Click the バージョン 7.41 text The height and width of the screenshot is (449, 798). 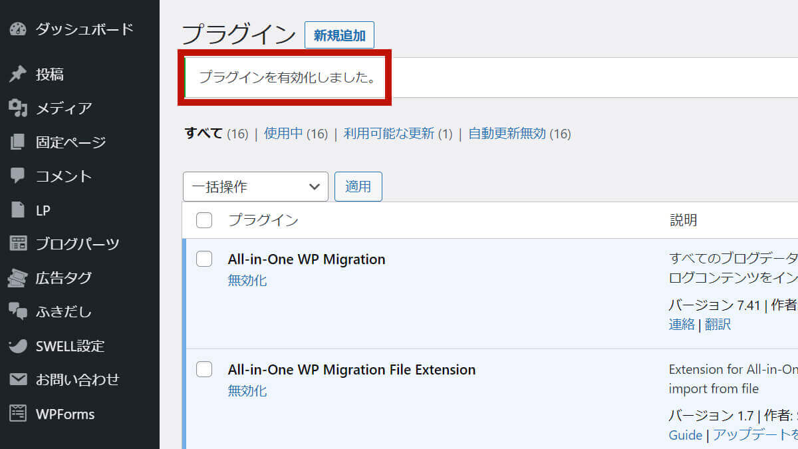(x=714, y=305)
